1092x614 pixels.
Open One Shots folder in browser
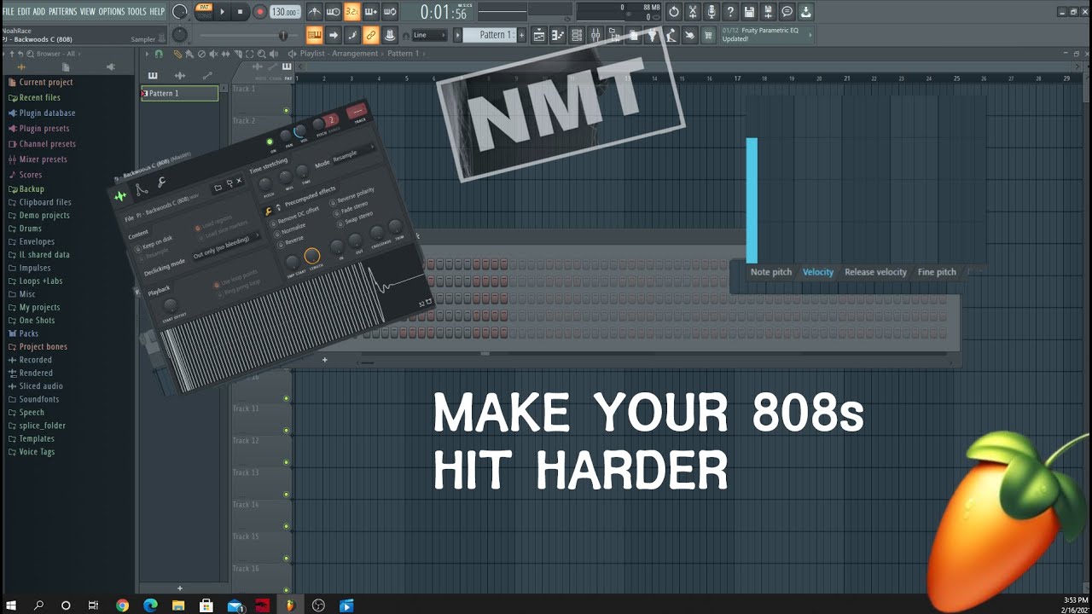pos(37,321)
